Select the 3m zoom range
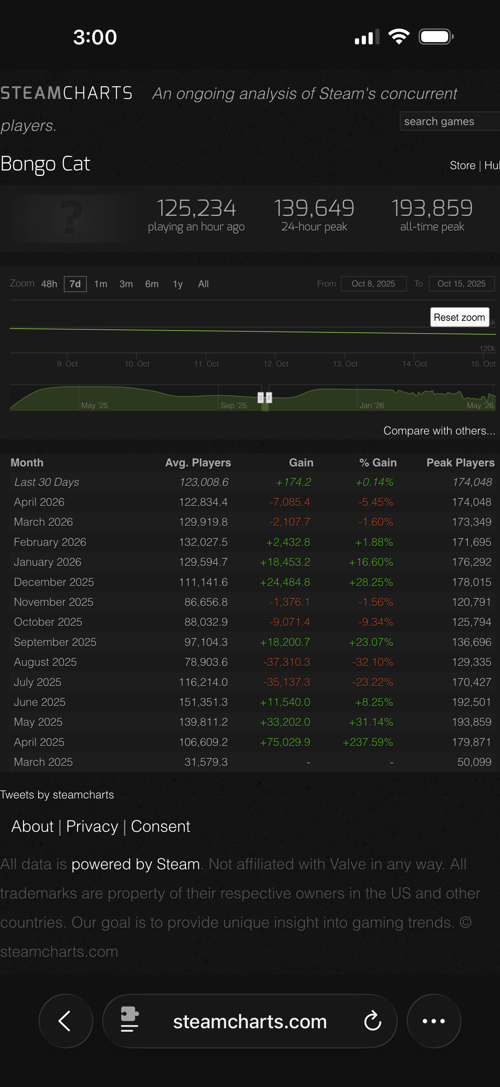Image resolution: width=500 pixels, height=1087 pixels. [x=126, y=284]
